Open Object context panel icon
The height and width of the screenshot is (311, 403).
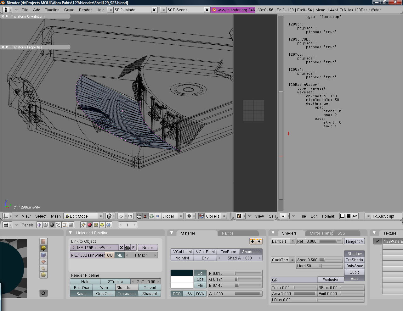pos(58,225)
